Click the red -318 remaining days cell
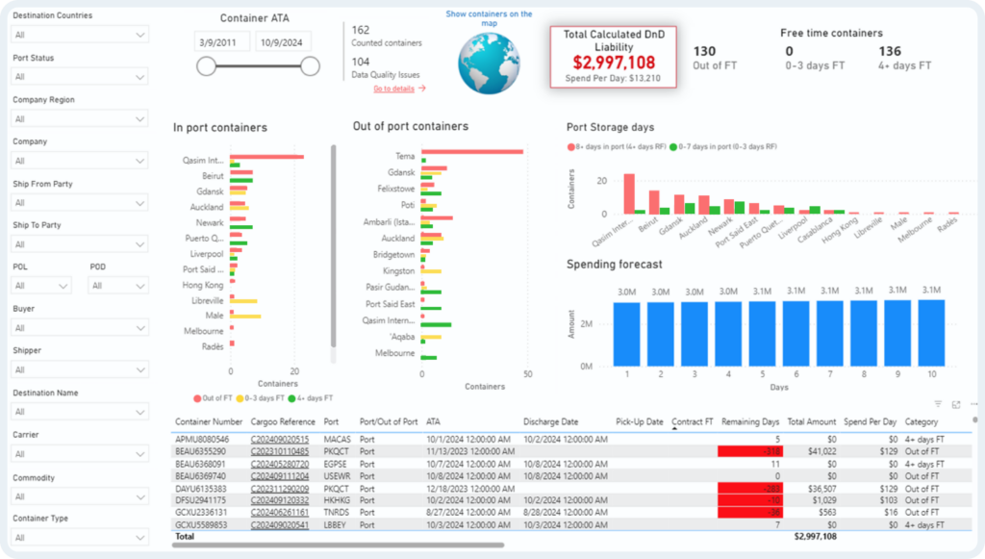 click(x=750, y=451)
